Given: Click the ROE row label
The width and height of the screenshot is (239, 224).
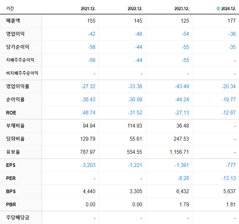Looking at the screenshot, I should click(x=11, y=113).
